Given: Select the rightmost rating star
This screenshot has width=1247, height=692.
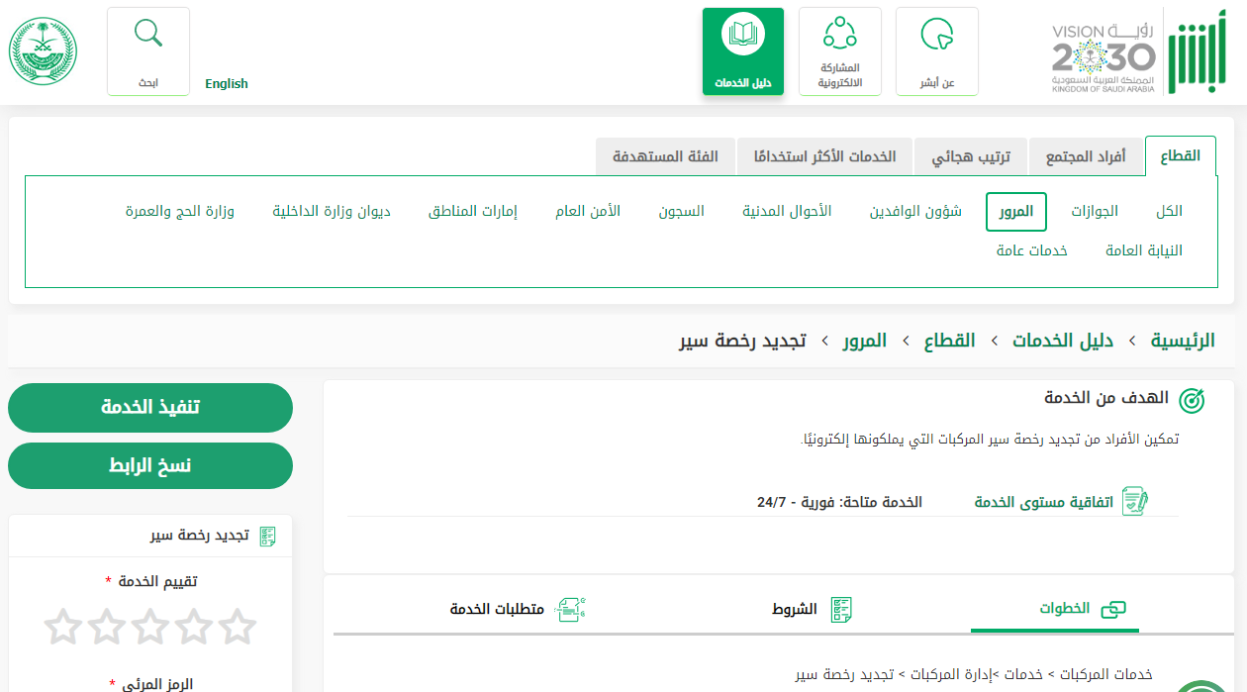Looking at the screenshot, I should pos(238,627).
